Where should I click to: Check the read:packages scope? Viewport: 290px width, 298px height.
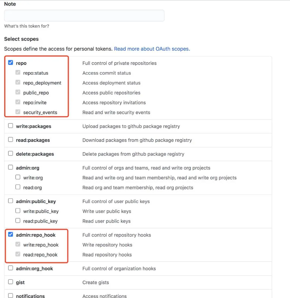11,140
